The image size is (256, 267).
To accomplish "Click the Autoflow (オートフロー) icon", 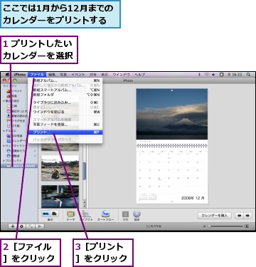I will point(105,214).
